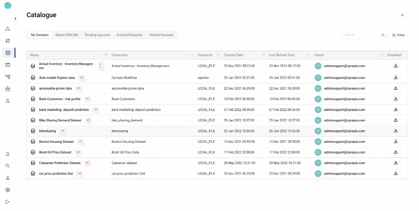Download Auto mobile Explore data

tap(396, 77)
